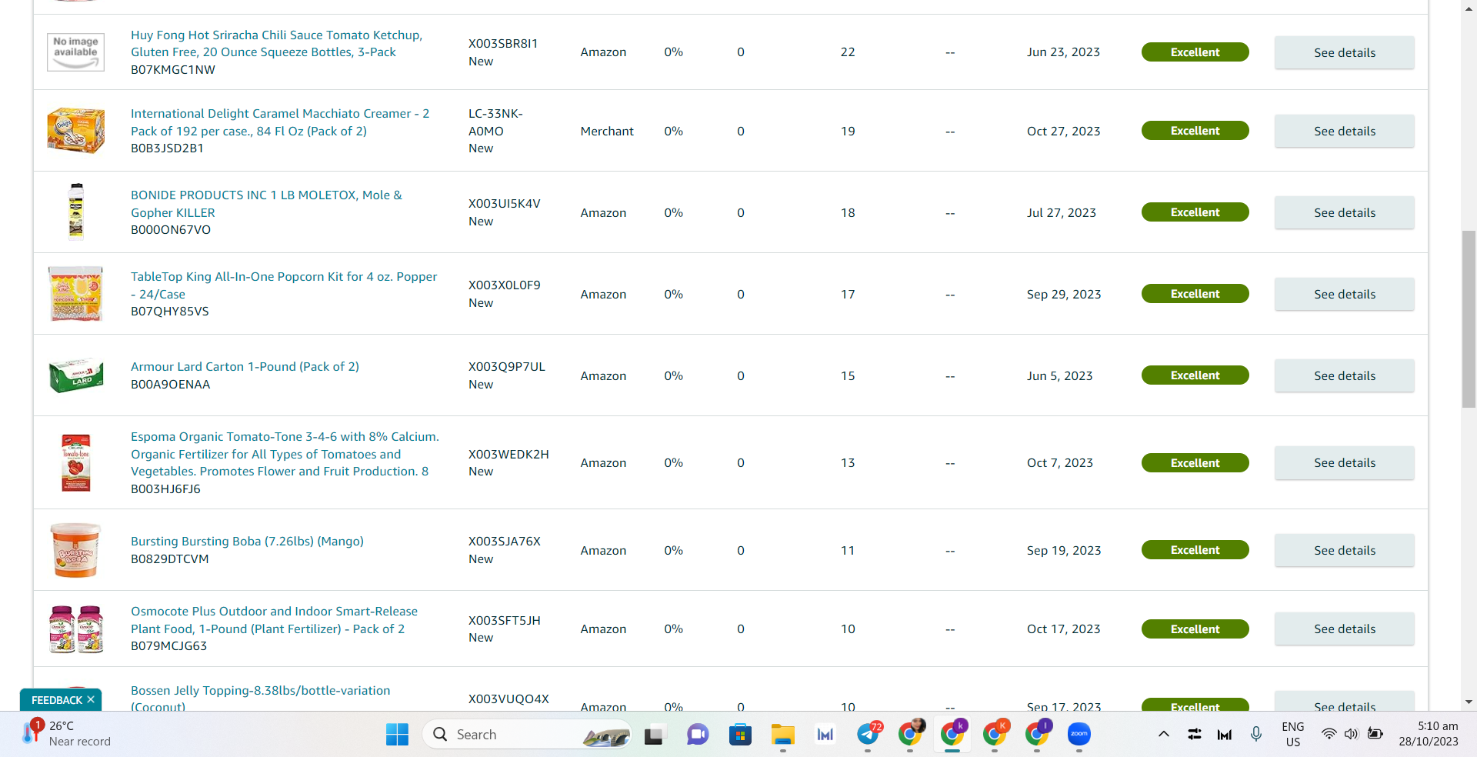Open International Delight Caramel Macchiato Creamer link

pos(280,122)
